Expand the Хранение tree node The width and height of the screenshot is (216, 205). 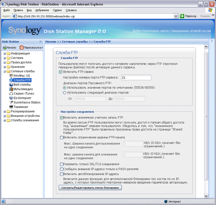[x=5, y=67]
